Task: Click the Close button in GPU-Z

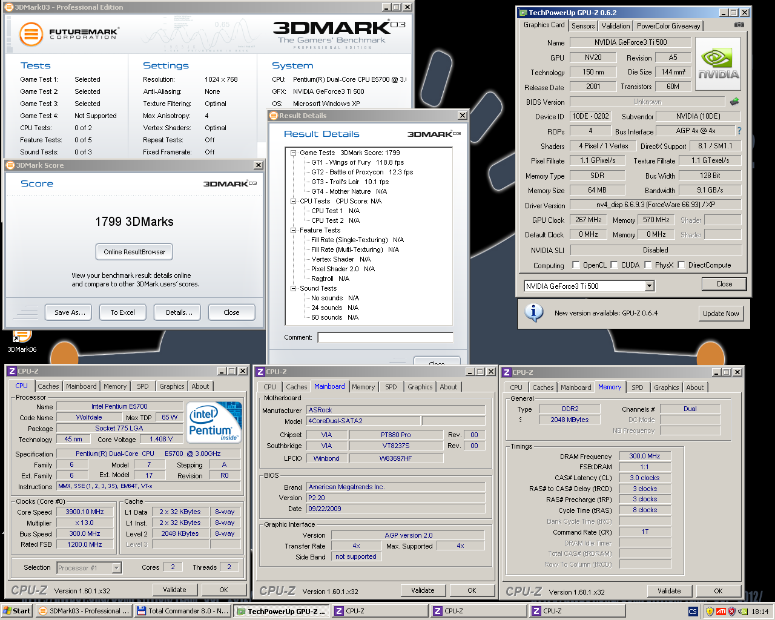Action: (724, 284)
